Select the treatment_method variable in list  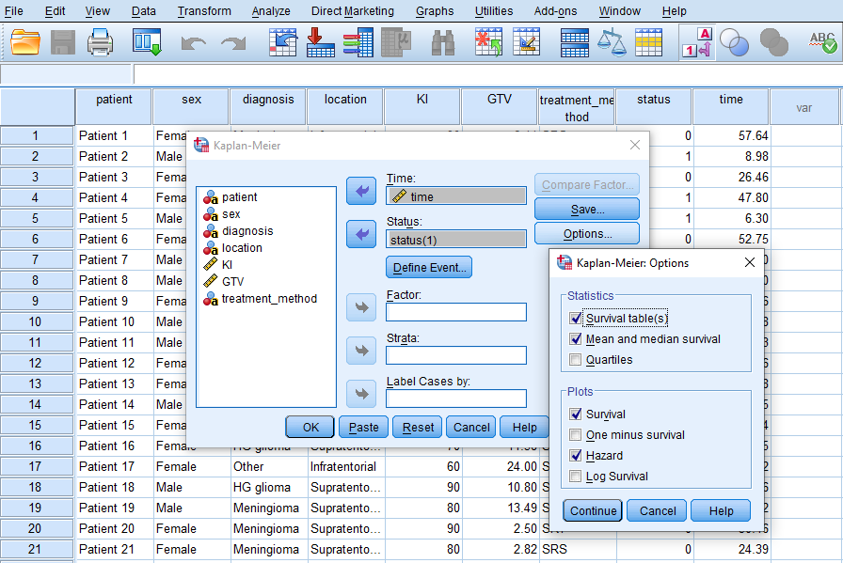coord(269,299)
